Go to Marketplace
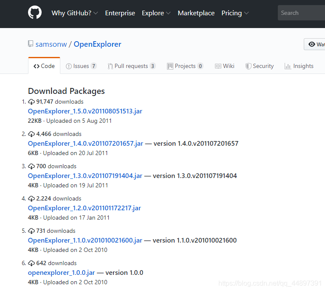The image size is (325, 291). point(196,13)
